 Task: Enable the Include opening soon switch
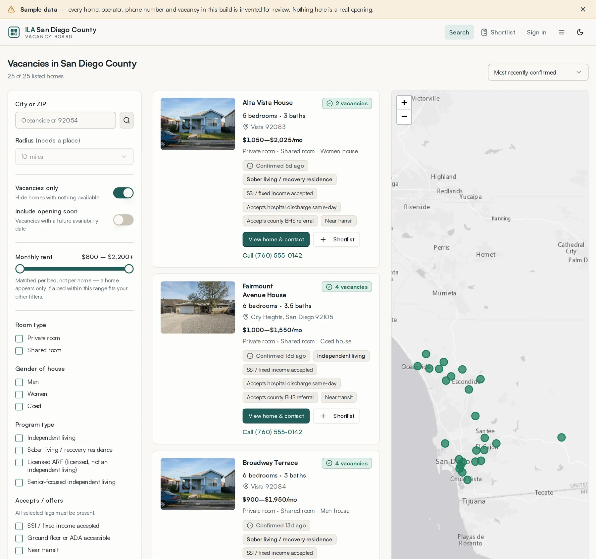123,220
